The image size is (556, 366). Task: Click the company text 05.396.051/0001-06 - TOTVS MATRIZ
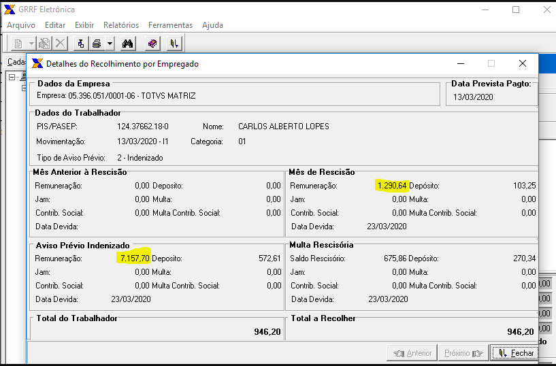(x=132, y=96)
